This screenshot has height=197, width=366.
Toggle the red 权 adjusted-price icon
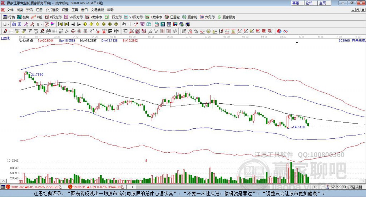(46, 24)
